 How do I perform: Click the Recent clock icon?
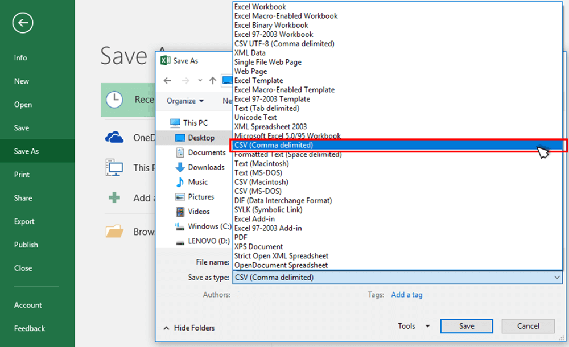click(x=114, y=100)
